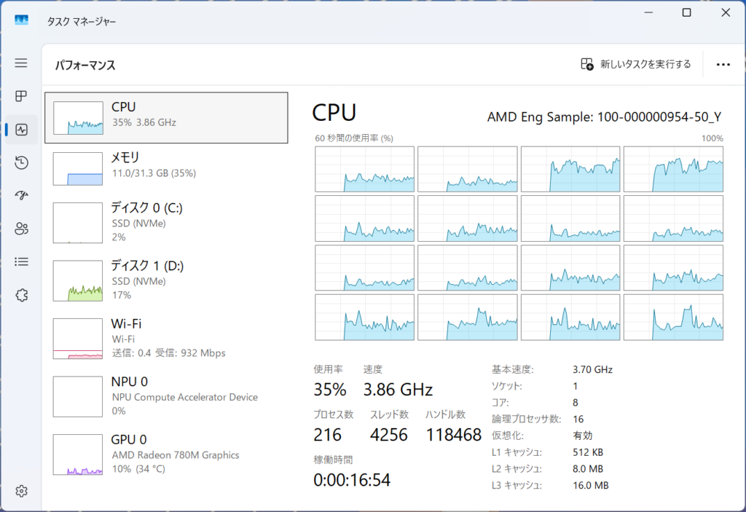Click the '使用率' label

point(328,369)
